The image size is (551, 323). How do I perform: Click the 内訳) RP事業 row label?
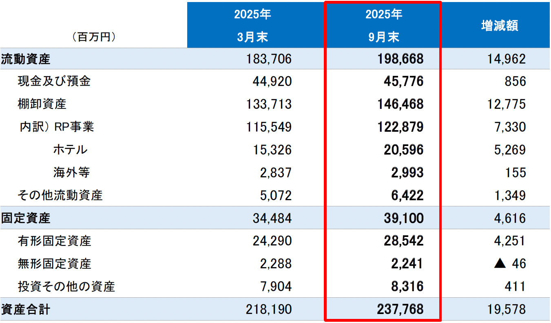[x=57, y=127]
